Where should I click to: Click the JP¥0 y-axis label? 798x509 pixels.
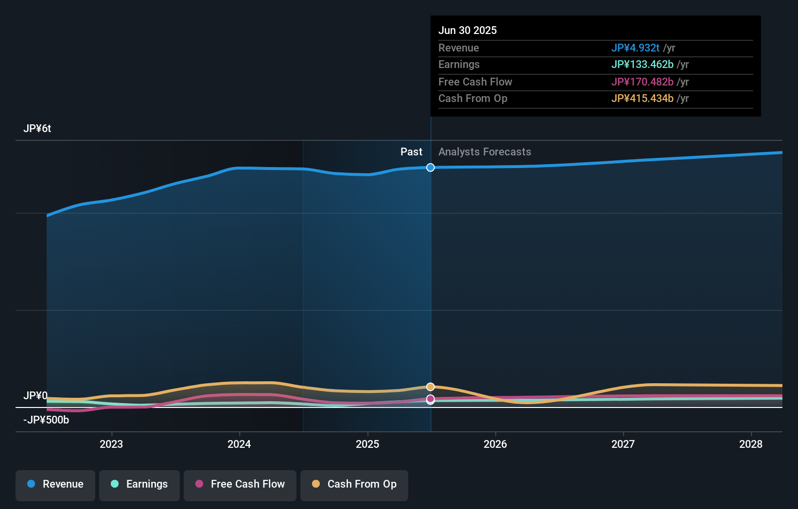35,396
